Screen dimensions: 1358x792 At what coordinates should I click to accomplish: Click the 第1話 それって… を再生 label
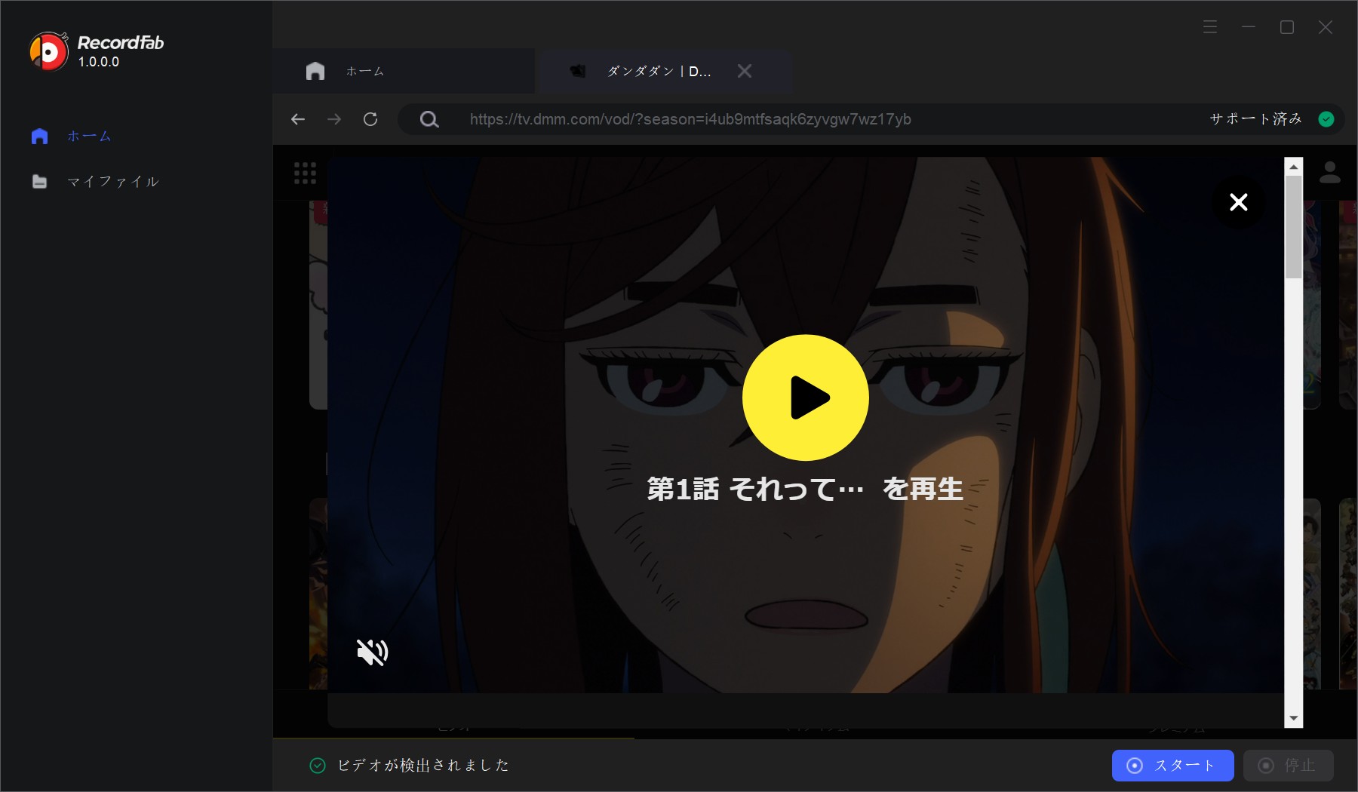(x=805, y=490)
